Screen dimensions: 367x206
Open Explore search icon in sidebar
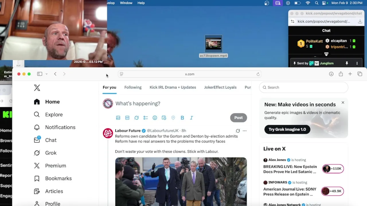(37, 114)
